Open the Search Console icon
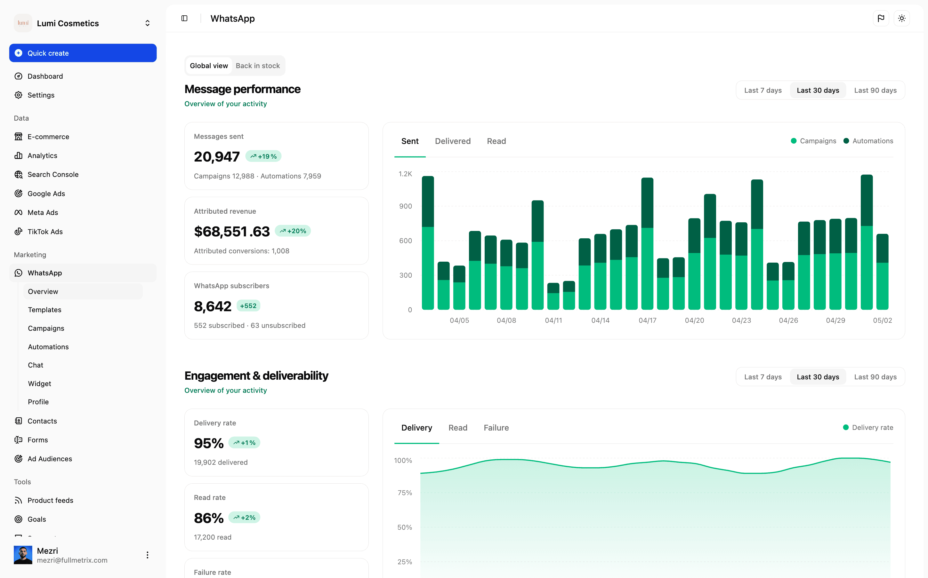The image size is (928, 578). click(18, 174)
